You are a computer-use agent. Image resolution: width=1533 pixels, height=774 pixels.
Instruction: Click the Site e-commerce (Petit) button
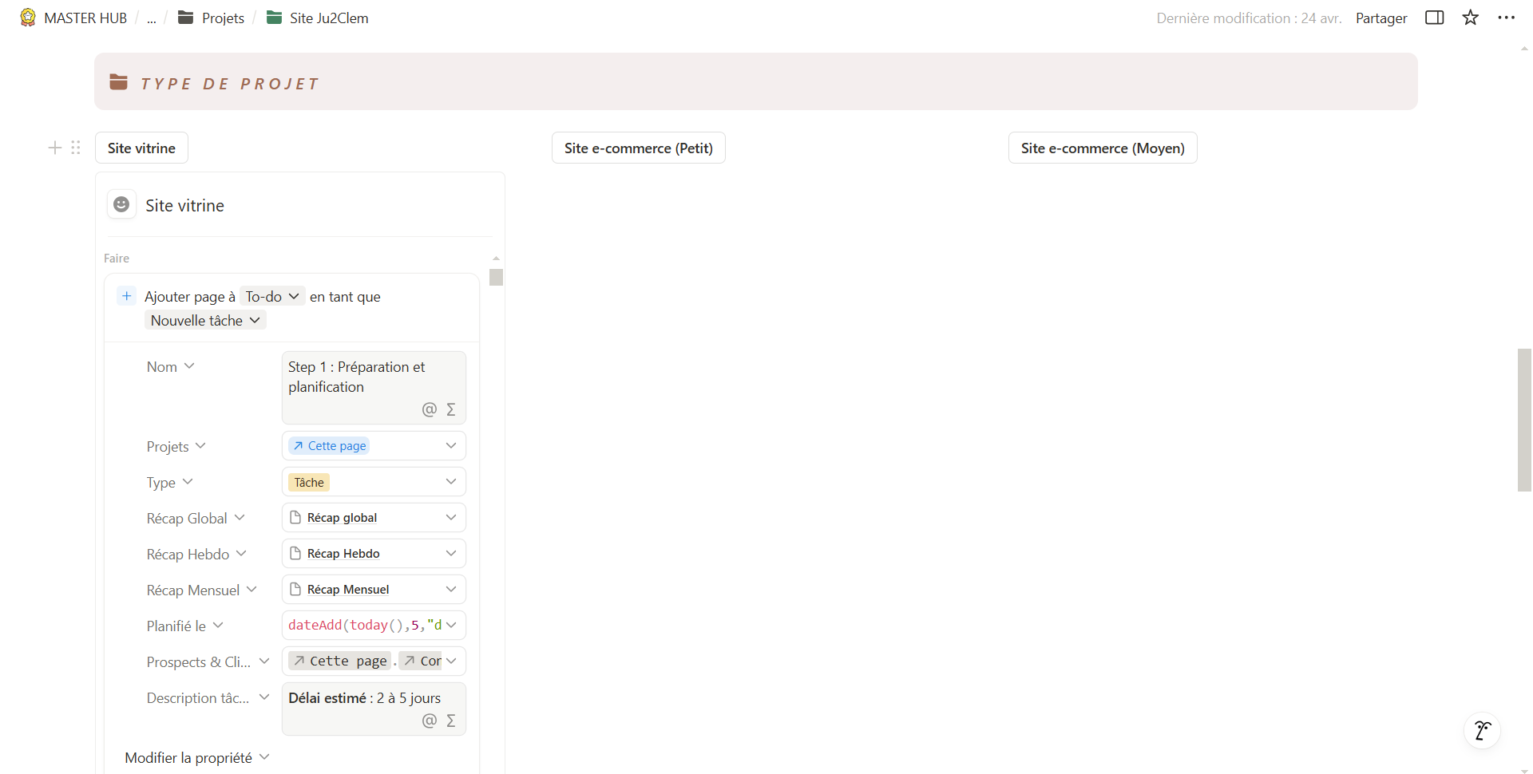638,148
